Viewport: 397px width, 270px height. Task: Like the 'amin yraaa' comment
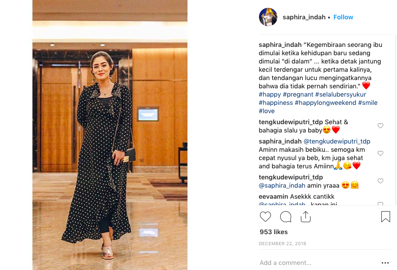(x=380, y=181)
